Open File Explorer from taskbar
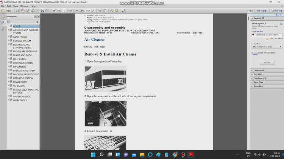Viewport: 284px width, 159px height. [142, 154]
